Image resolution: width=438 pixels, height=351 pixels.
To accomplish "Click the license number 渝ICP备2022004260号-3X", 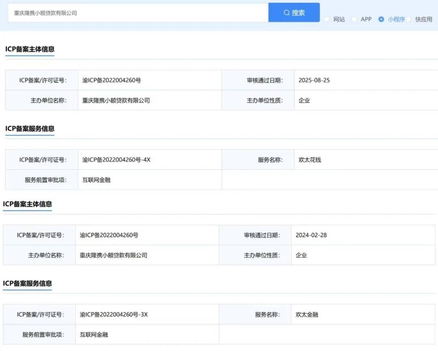I will tap(114, 314).
